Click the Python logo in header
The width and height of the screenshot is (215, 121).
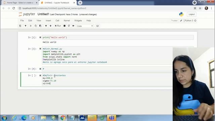point(181,14)
